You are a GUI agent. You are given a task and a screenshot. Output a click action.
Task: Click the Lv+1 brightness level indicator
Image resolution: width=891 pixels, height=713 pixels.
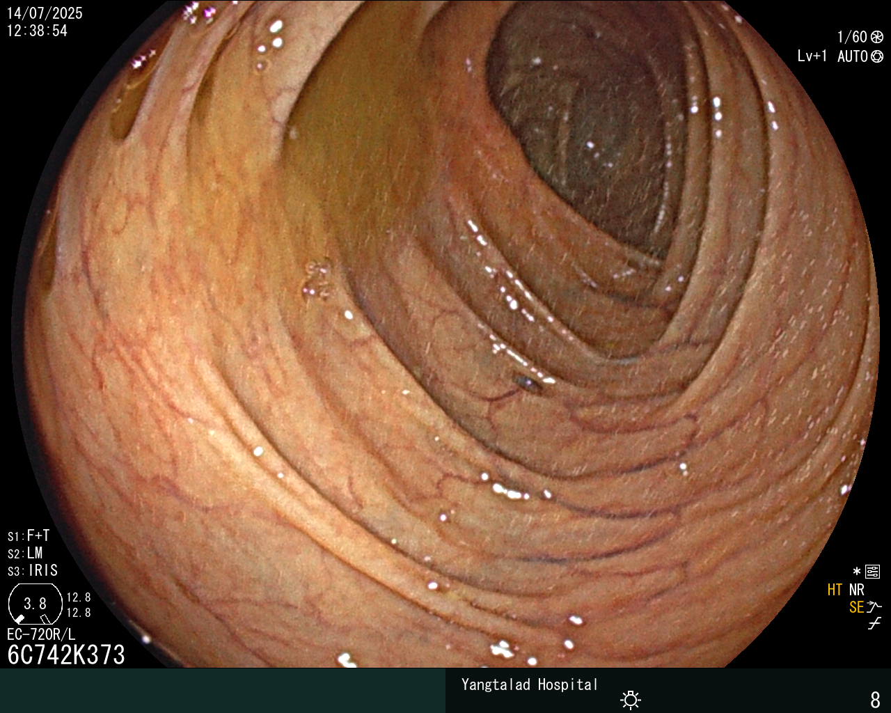click(x=812, y=56)
